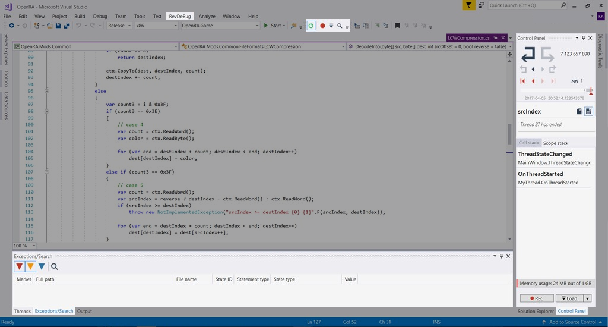608x327 pixels.
Task: Click the RevDeBug magnifier search icon in toolbar
Action: click(x=340, y=26)
